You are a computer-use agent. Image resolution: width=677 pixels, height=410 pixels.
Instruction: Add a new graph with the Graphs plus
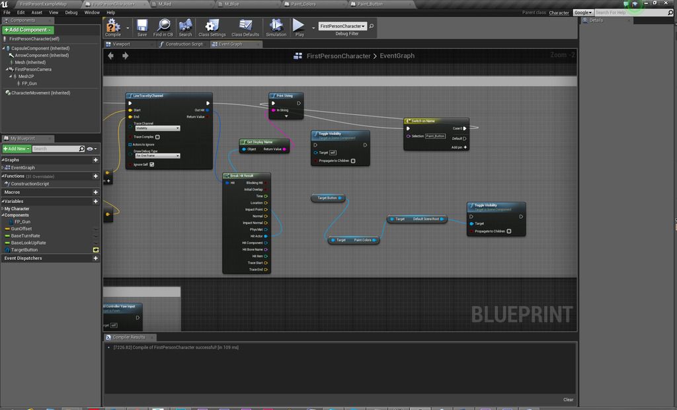tap(95, 160)
